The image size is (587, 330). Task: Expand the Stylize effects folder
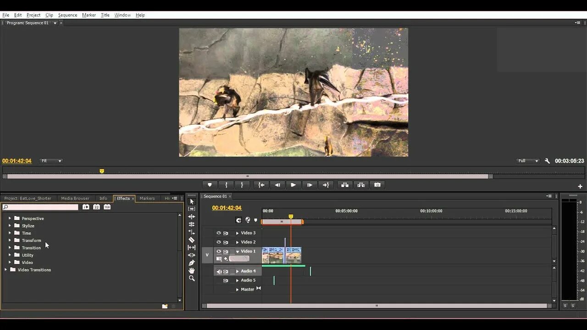coord(10,226)
